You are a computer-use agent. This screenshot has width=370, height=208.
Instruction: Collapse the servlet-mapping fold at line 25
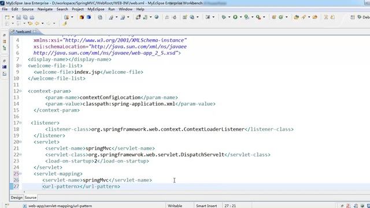[21, 174]
